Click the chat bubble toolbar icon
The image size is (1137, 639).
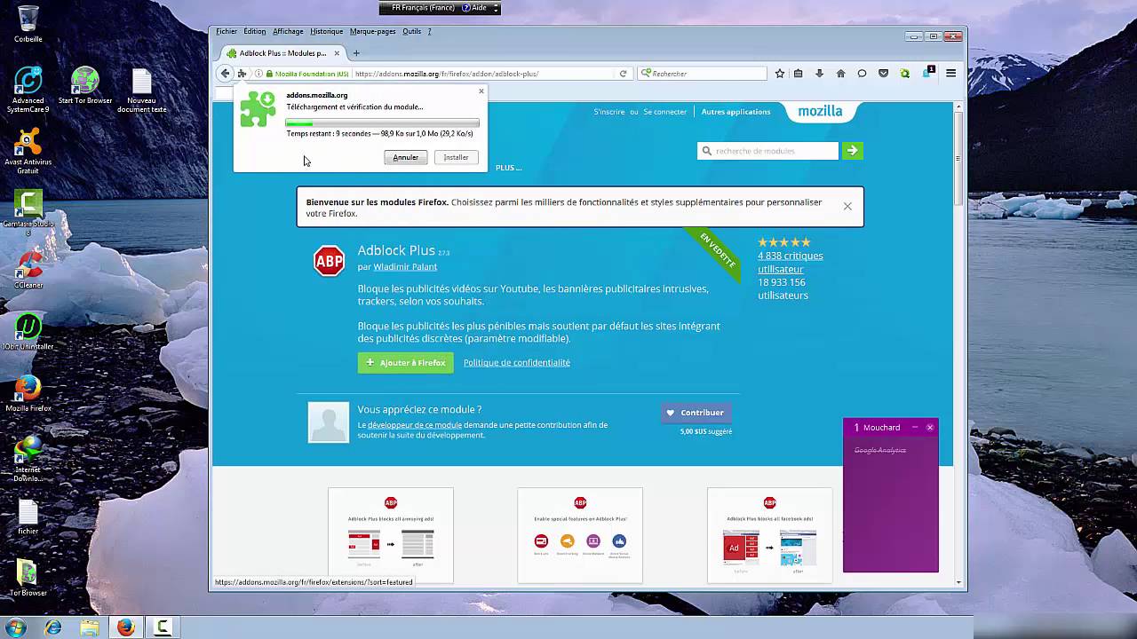point(862,74)
